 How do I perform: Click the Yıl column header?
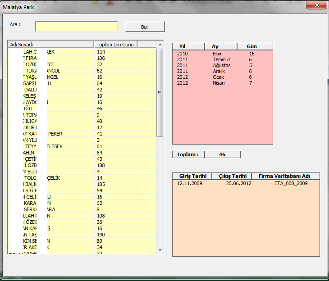(188, 46)
